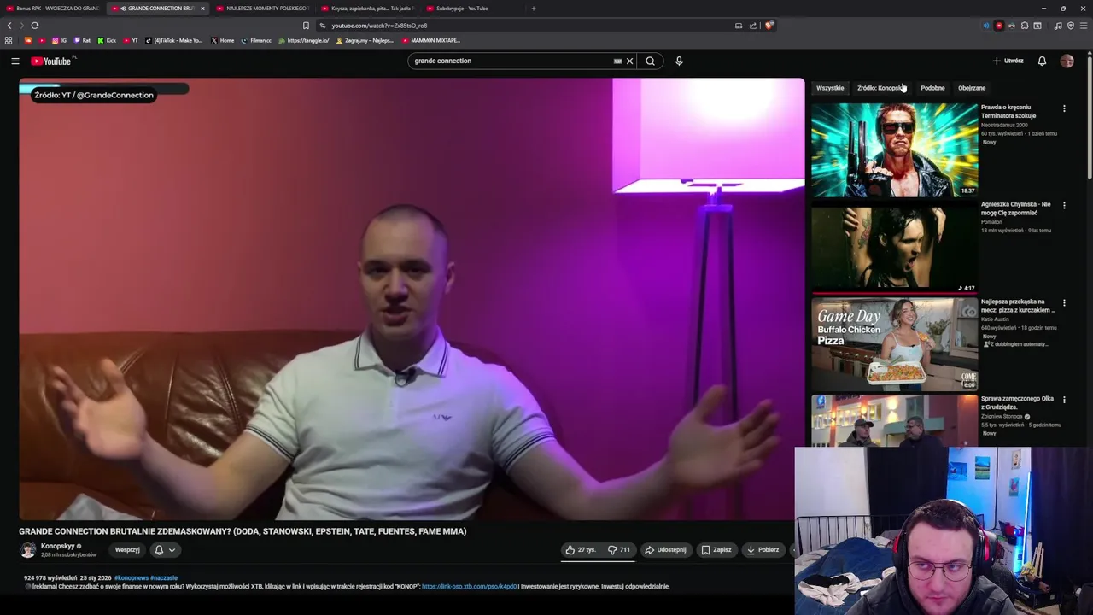Open a new browser tab
The image size is (1093, 615).
pyautogui.click(x=534, y=9)
